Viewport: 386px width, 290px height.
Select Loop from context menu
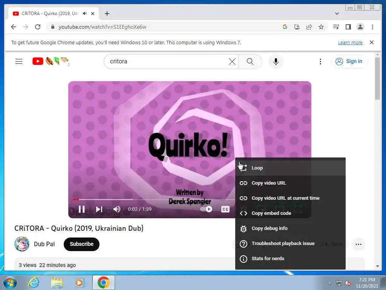290,168
